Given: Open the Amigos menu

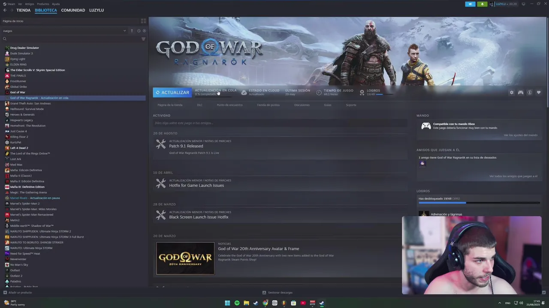Looking at the screenshot, I should point(30,4).
